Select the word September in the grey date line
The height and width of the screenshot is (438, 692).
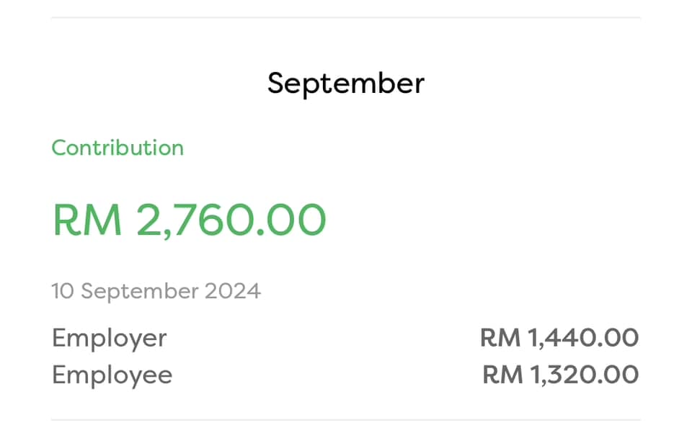pos(139,292)
